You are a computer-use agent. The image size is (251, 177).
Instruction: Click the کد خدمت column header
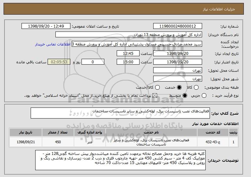tap(213, 133)
